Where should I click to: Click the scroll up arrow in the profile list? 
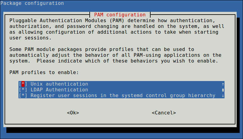tap(223, 84)
